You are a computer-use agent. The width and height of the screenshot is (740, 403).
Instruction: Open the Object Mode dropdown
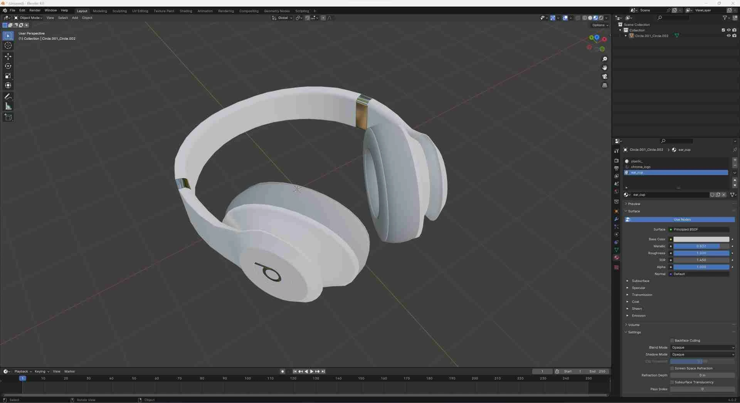(x=28, y=18)
